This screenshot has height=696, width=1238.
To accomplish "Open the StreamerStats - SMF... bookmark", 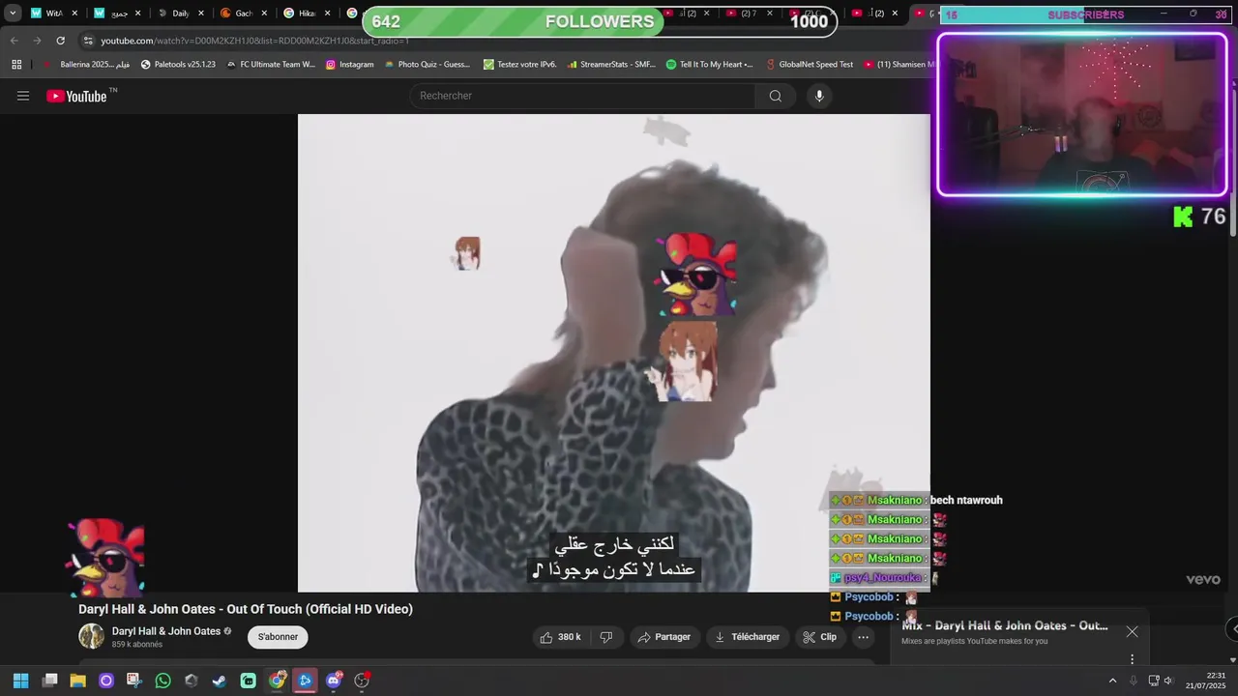I will click(x=611, y=65).
